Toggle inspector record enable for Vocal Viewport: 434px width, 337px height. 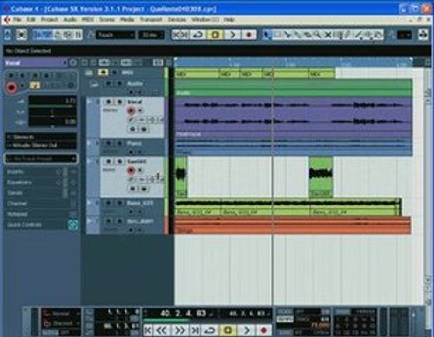tap(11, 88)
